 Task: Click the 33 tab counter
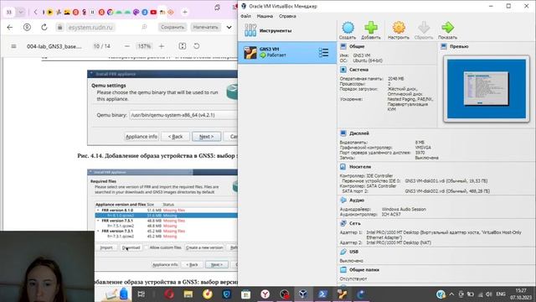pos(9,13)
